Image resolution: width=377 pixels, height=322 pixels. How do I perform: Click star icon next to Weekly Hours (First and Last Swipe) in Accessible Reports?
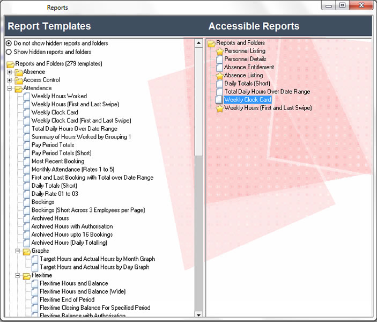[219, 108]
